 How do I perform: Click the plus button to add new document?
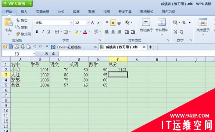pyautogui.click(x=151, y=47)
